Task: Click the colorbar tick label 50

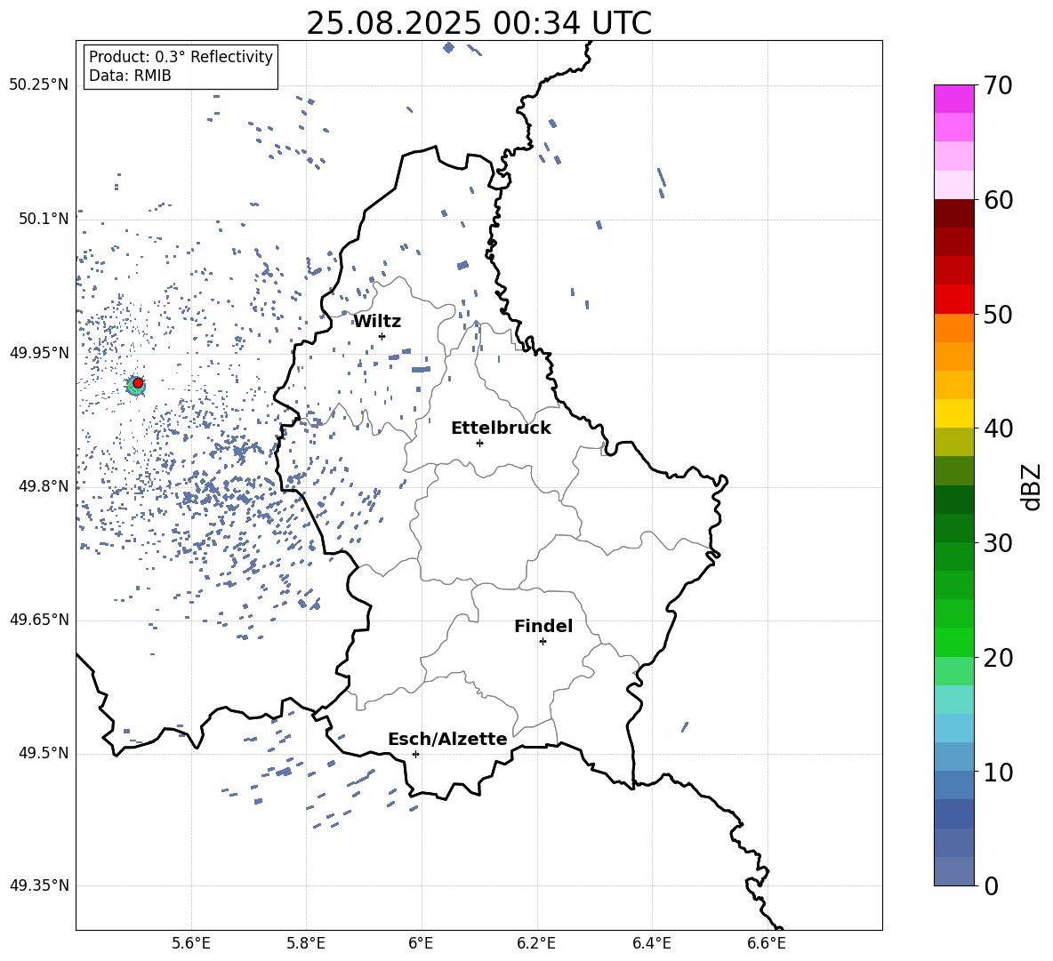Action: click(x=998, y=314)
